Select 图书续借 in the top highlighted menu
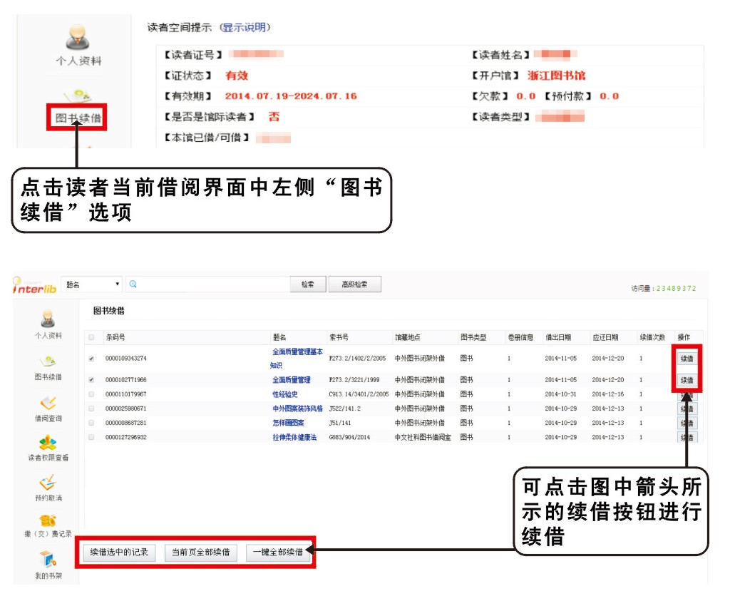Viewport: 730px width, 596px height. [x=77, y=118]
